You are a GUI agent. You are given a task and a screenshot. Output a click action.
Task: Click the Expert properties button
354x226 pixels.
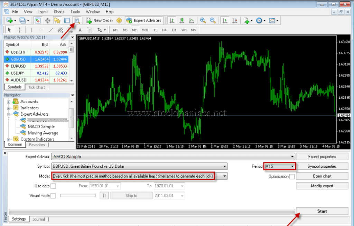pos(322,156)
